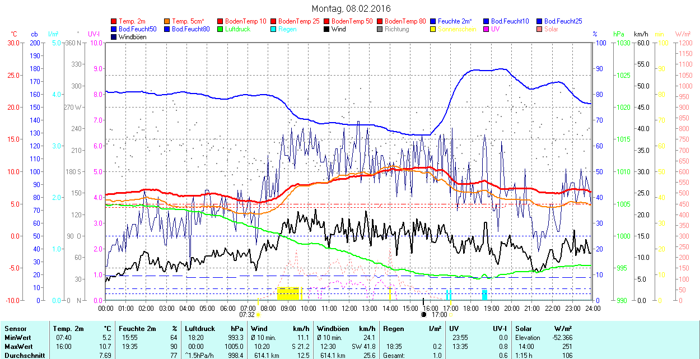Select the dark navy Windböen legend swatch
The image size is (700, 359).
tap(114, 37)
